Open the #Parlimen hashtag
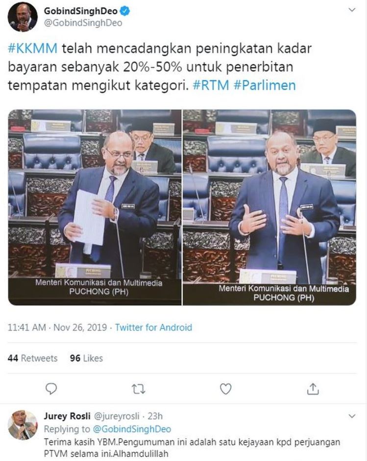The width and height of the screenshot is (367, 461). pos(265,85)
